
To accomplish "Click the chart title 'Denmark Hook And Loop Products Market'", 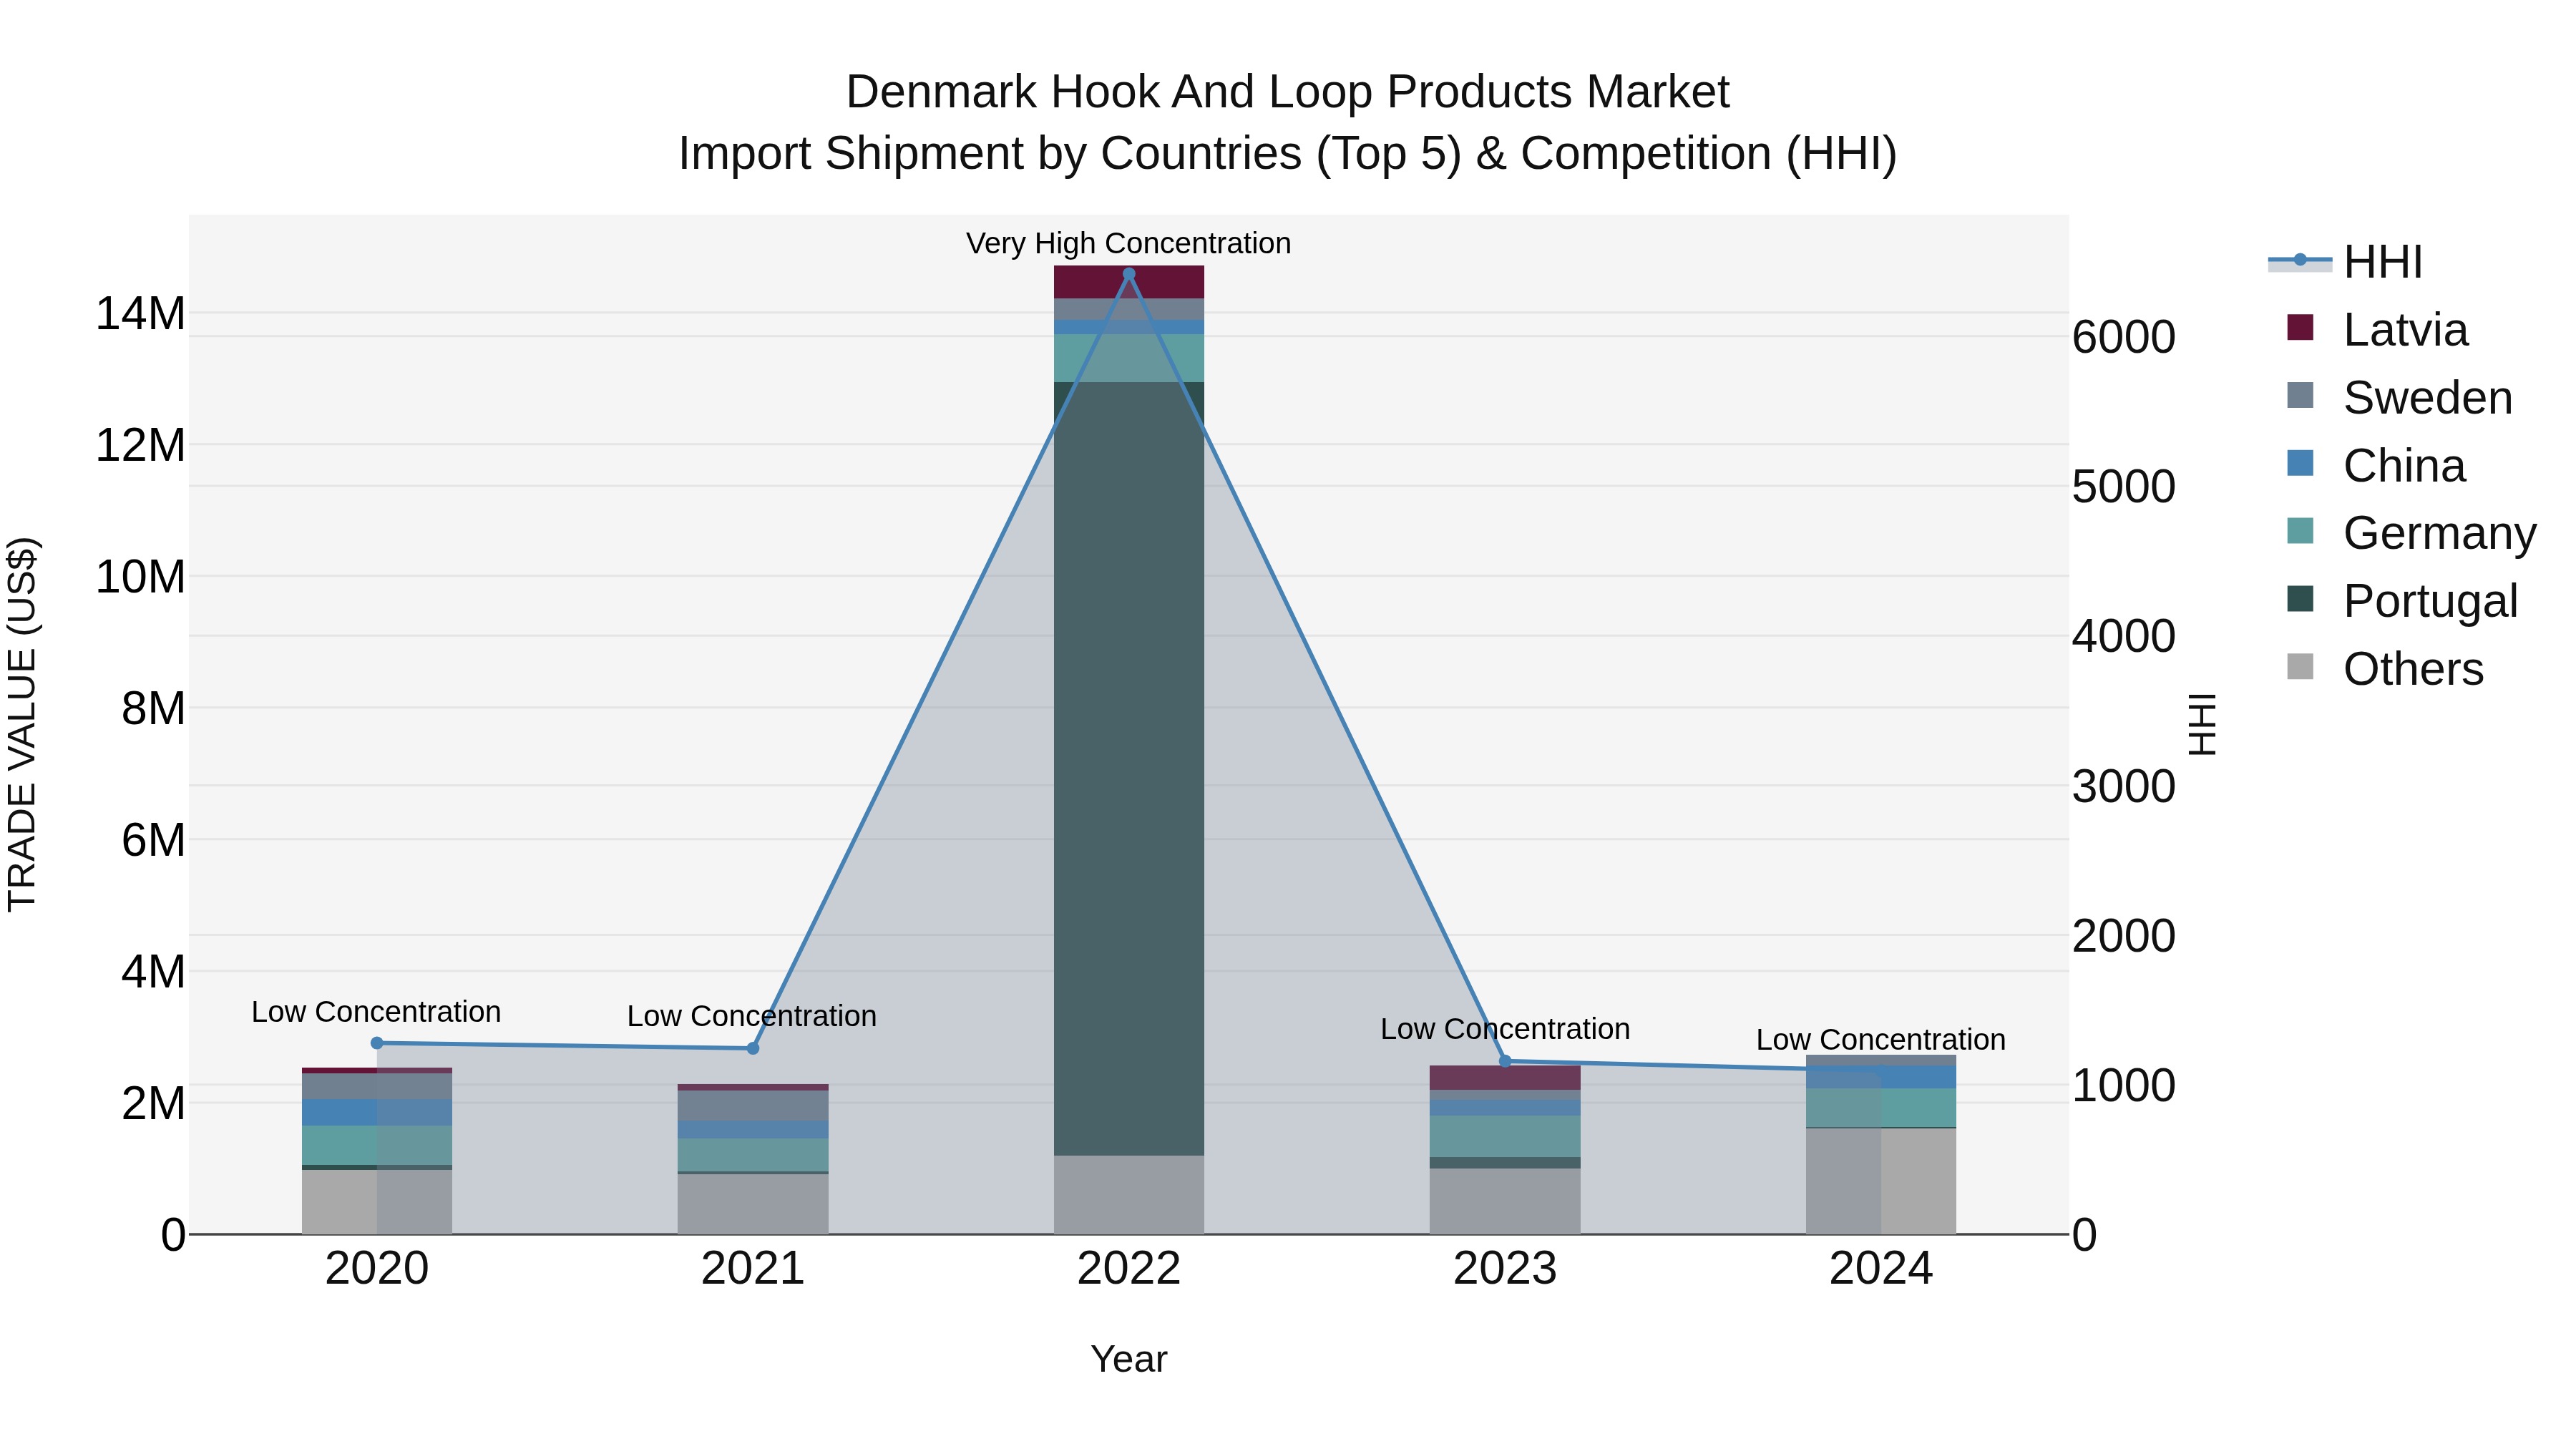I will coord(1288,92).
